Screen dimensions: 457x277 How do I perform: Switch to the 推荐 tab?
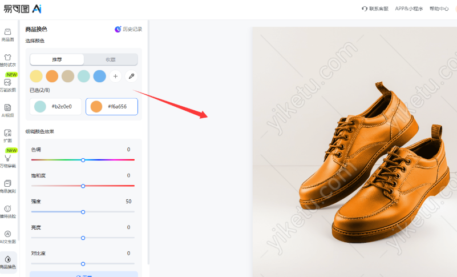[x=57, y=59]
